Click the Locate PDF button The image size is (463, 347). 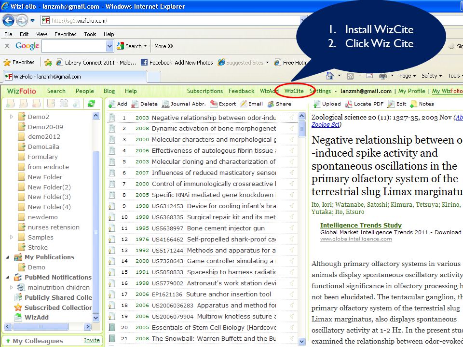364,104
